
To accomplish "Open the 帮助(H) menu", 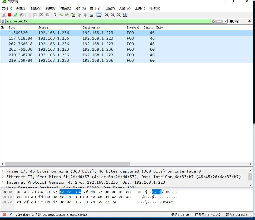I will click(x=155, y=8).
